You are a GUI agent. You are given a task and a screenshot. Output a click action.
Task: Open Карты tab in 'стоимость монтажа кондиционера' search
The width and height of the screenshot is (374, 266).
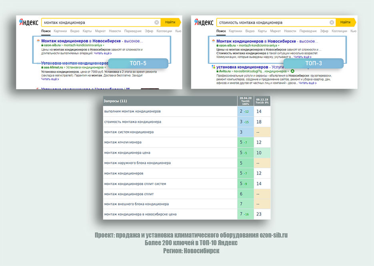point(262,31)
